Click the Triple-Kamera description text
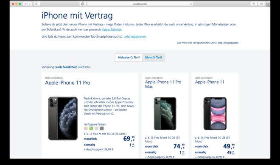 click(x=109, y=106)
